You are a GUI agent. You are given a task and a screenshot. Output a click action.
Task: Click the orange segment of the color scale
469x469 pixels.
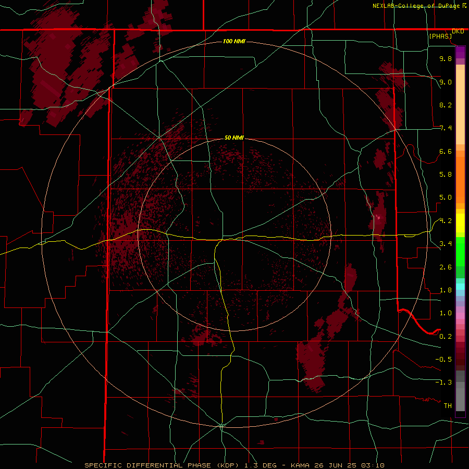460,180
